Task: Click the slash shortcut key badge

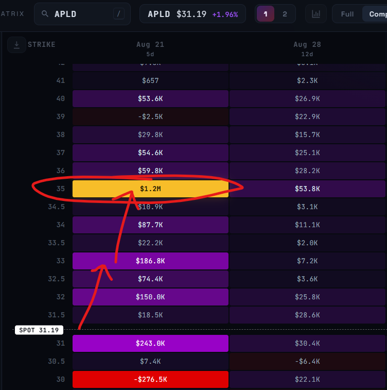Action: pyautogui.click(x=118, y=14)
